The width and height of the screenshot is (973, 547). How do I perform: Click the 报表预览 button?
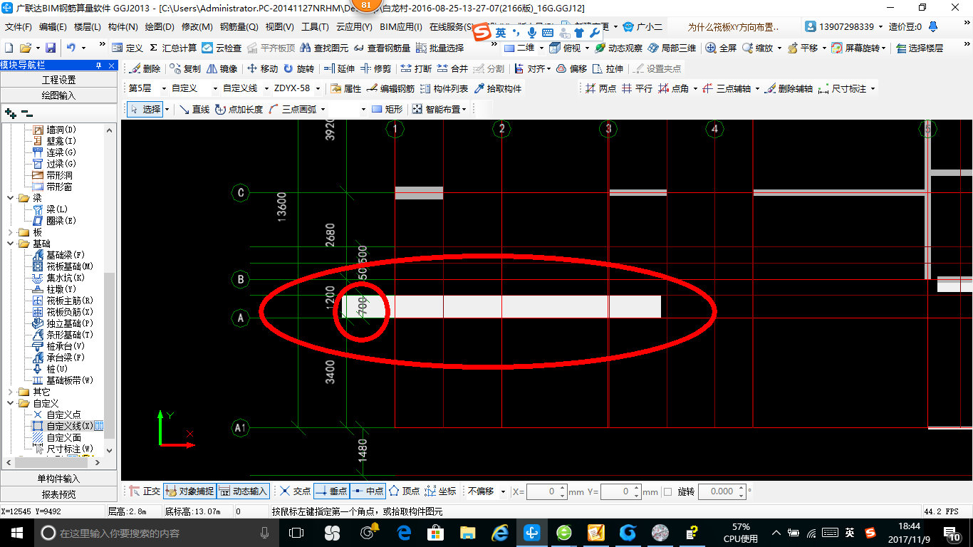58,494
